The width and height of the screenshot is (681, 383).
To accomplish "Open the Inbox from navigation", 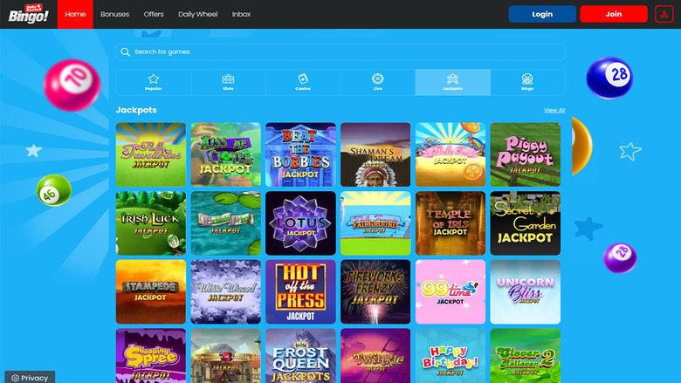I will click(x=241, y=14).
